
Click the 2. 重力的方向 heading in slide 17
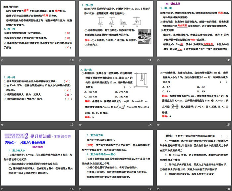click(x=95, y=135)
